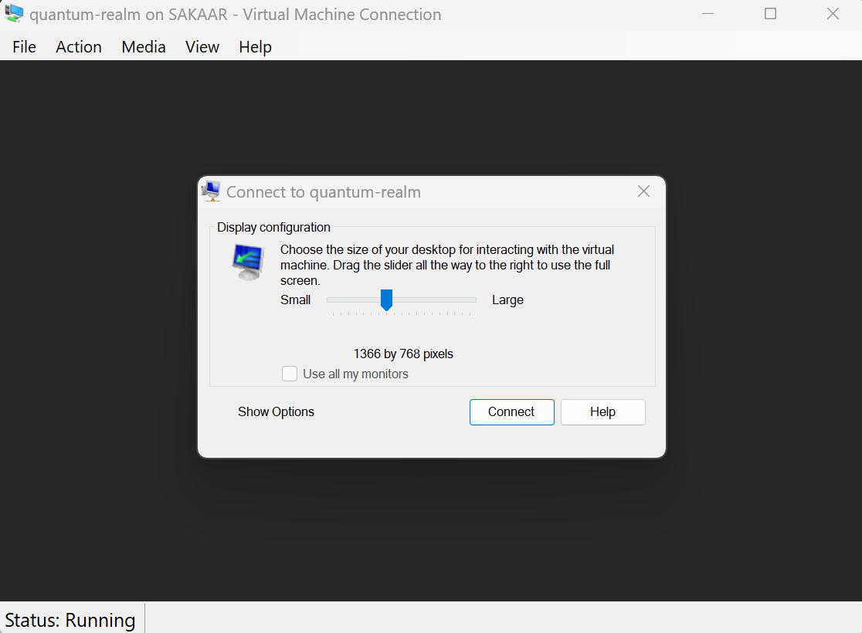
Task: Open the Media menu
Action: 143,46
